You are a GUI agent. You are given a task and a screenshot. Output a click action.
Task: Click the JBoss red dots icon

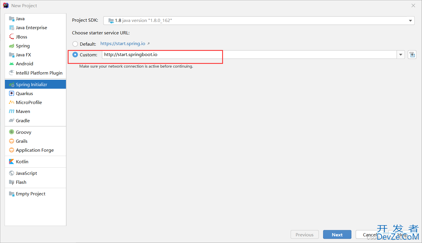pos(12,37)
